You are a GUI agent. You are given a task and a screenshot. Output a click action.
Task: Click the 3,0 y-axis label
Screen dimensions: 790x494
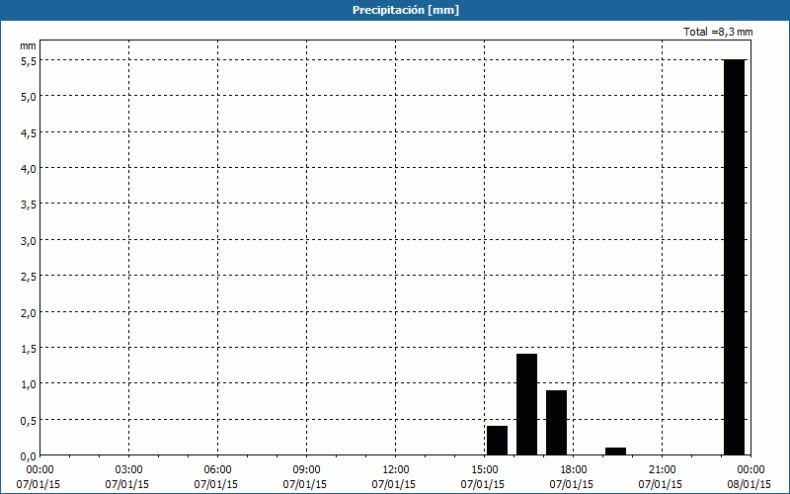[29, 240]
